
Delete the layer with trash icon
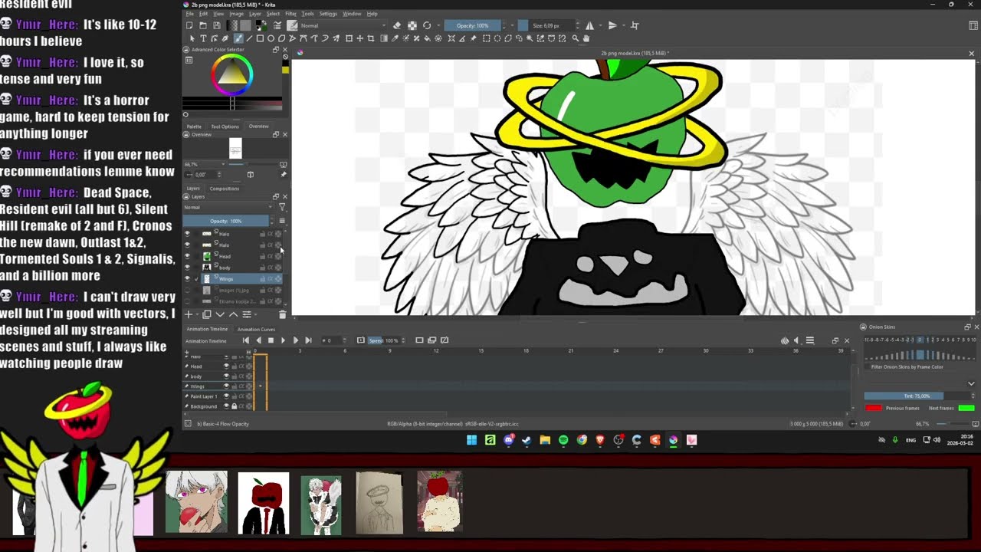282,314
